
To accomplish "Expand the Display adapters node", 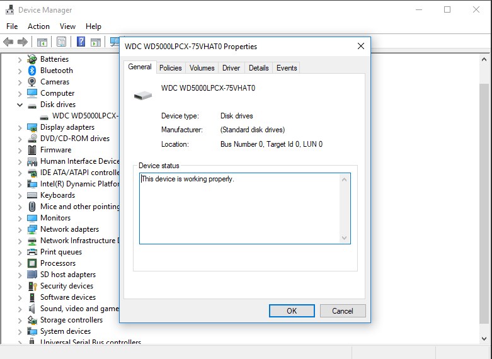I will (x=20, y=128).
